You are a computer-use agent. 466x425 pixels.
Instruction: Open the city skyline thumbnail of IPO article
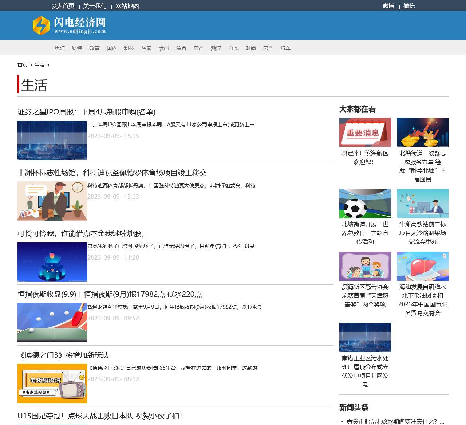52,140
